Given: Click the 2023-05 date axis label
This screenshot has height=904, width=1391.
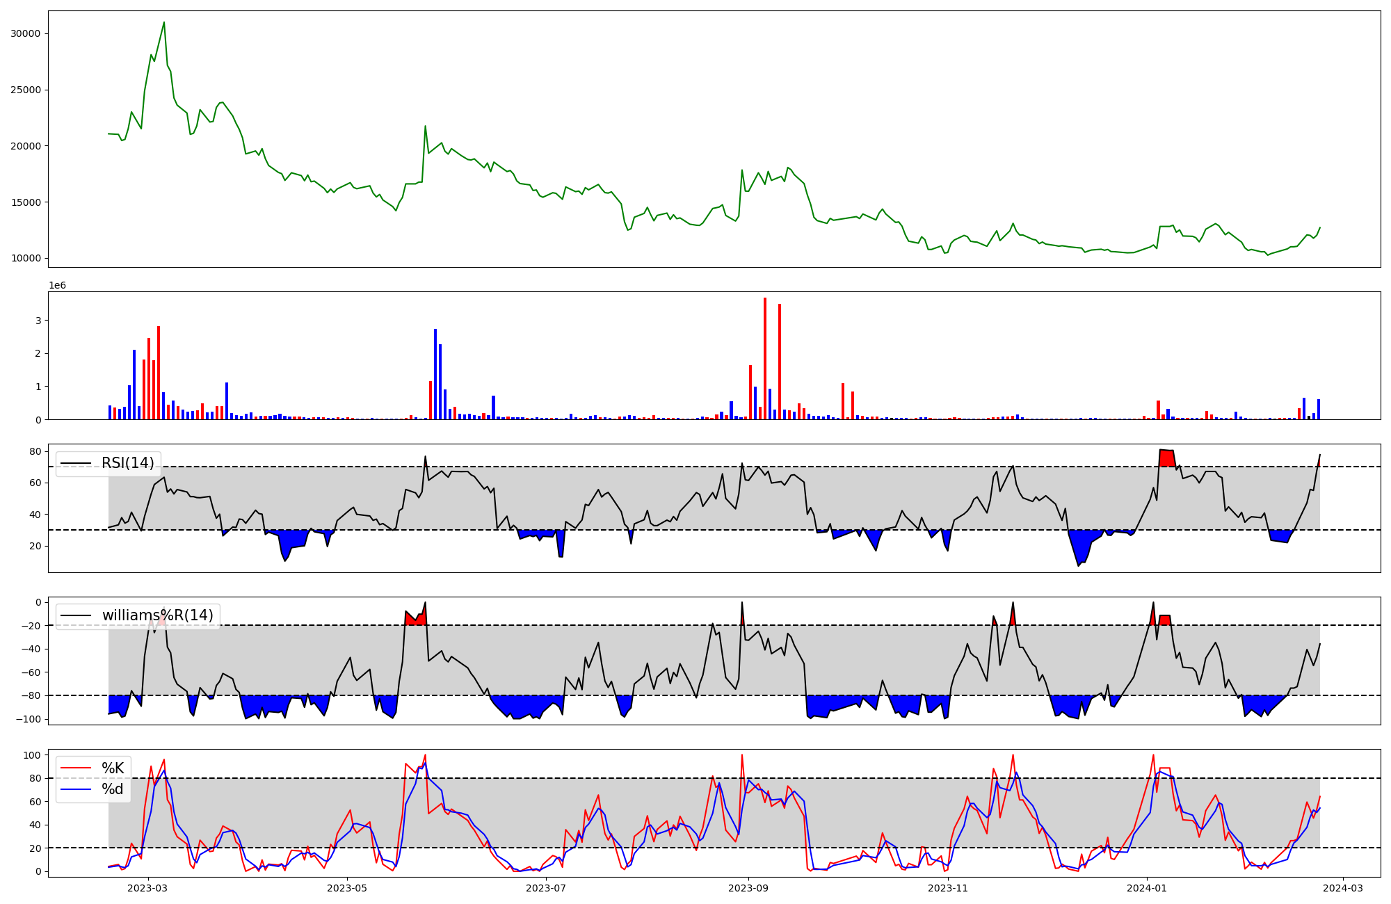Looking at the screenshot, I should click(347, 888).
